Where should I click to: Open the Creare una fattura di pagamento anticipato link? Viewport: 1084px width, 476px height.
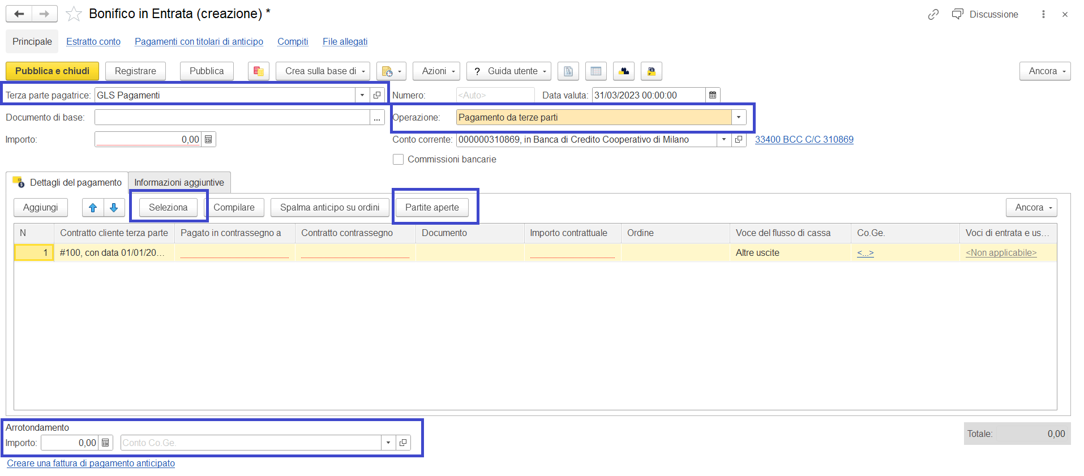pos(91,463)
